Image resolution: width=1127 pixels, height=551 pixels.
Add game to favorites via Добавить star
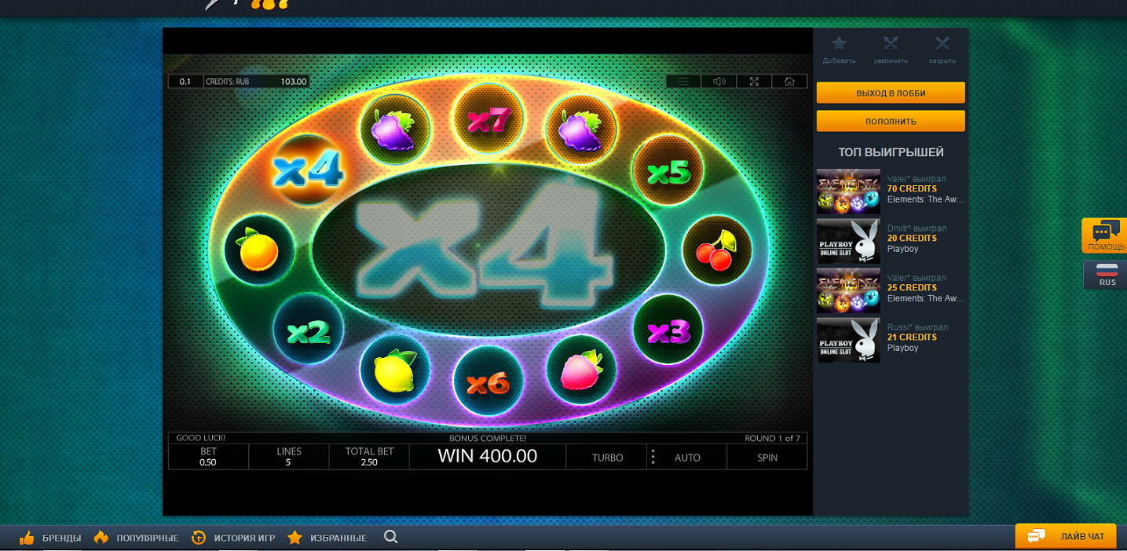(x=838, y=45)
